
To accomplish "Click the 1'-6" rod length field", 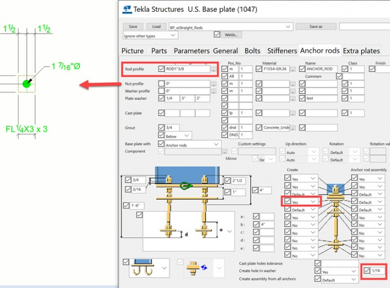I will pos(137,205).
